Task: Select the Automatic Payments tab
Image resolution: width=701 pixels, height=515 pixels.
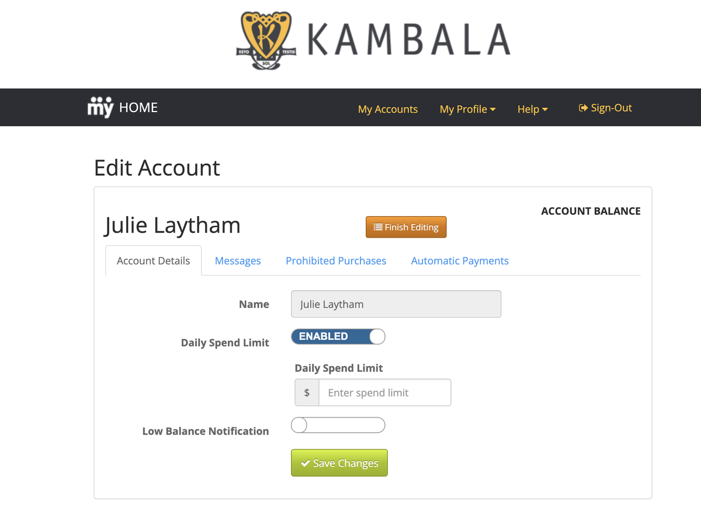Action: tap(460, 260)
